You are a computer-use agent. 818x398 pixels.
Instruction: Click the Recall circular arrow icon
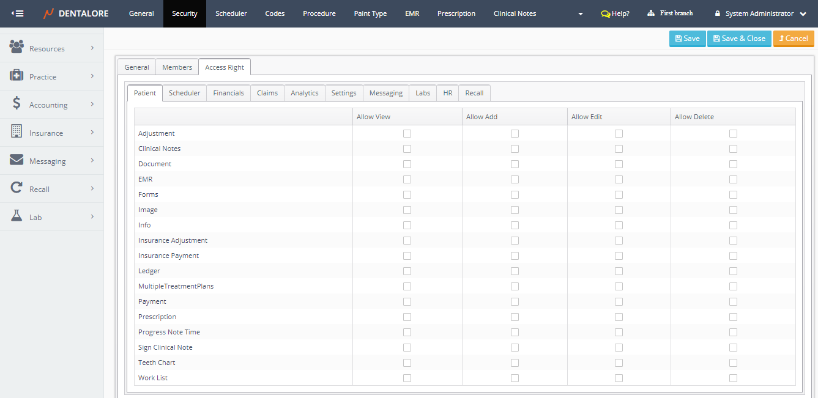click(17, 188)
